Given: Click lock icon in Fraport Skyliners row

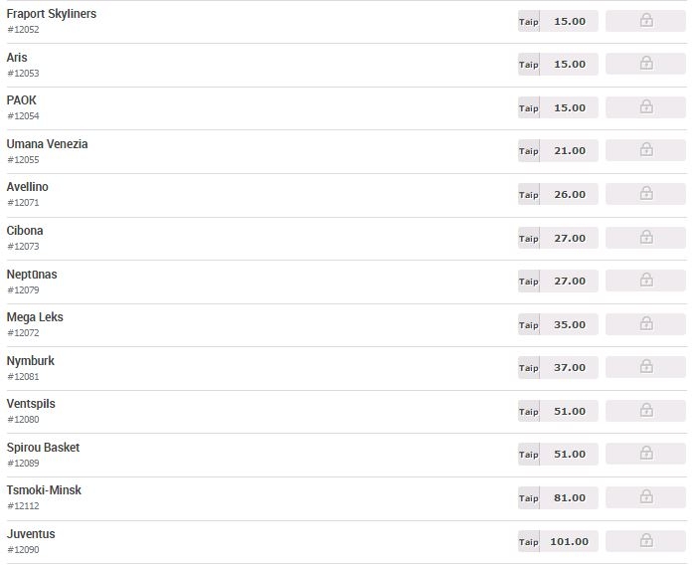Looking at the screenshot, I should tap(646, 21).
